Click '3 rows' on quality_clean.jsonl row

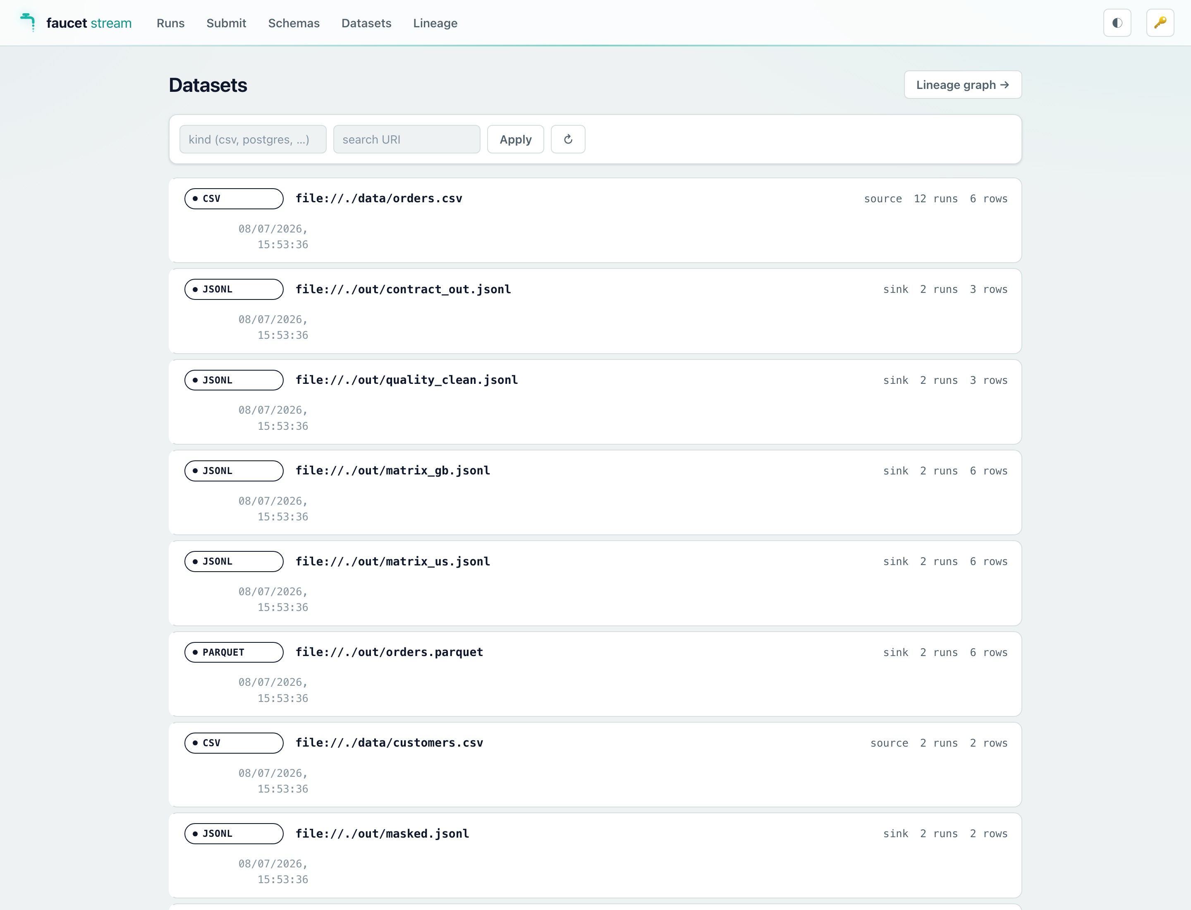coord(988,380)
